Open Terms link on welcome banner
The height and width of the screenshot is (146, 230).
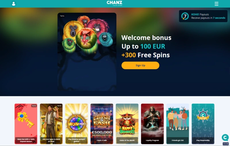pyautogui.click(x=62, y=16)
